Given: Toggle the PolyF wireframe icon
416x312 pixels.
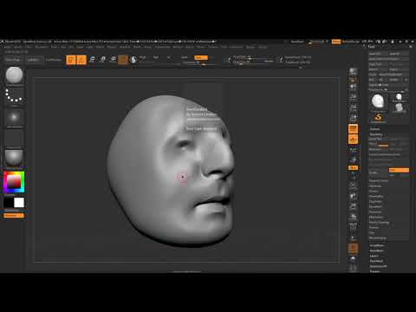Looking at the screenshot, I should pos(353,226).
